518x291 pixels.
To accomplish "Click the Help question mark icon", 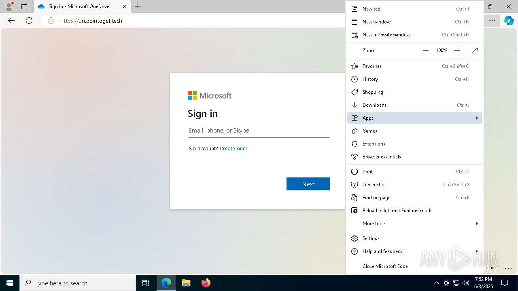I will [355, 251].
